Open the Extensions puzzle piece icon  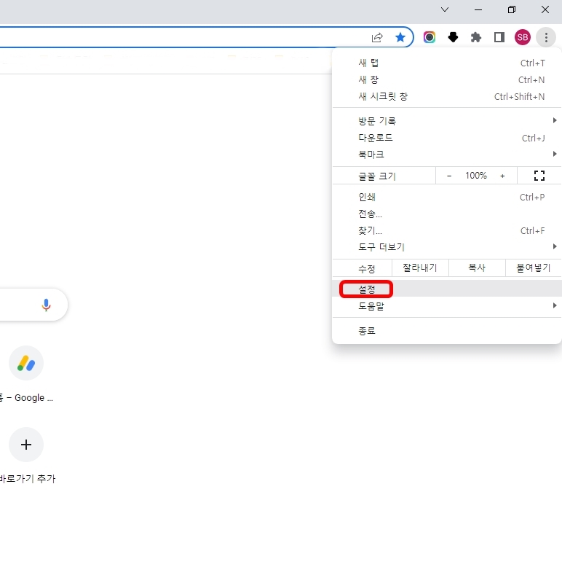tap(476, 37)
